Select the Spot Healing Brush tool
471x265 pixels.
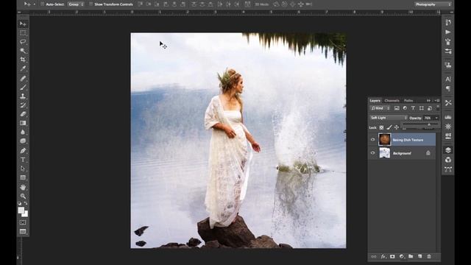(x=23, y=79)
